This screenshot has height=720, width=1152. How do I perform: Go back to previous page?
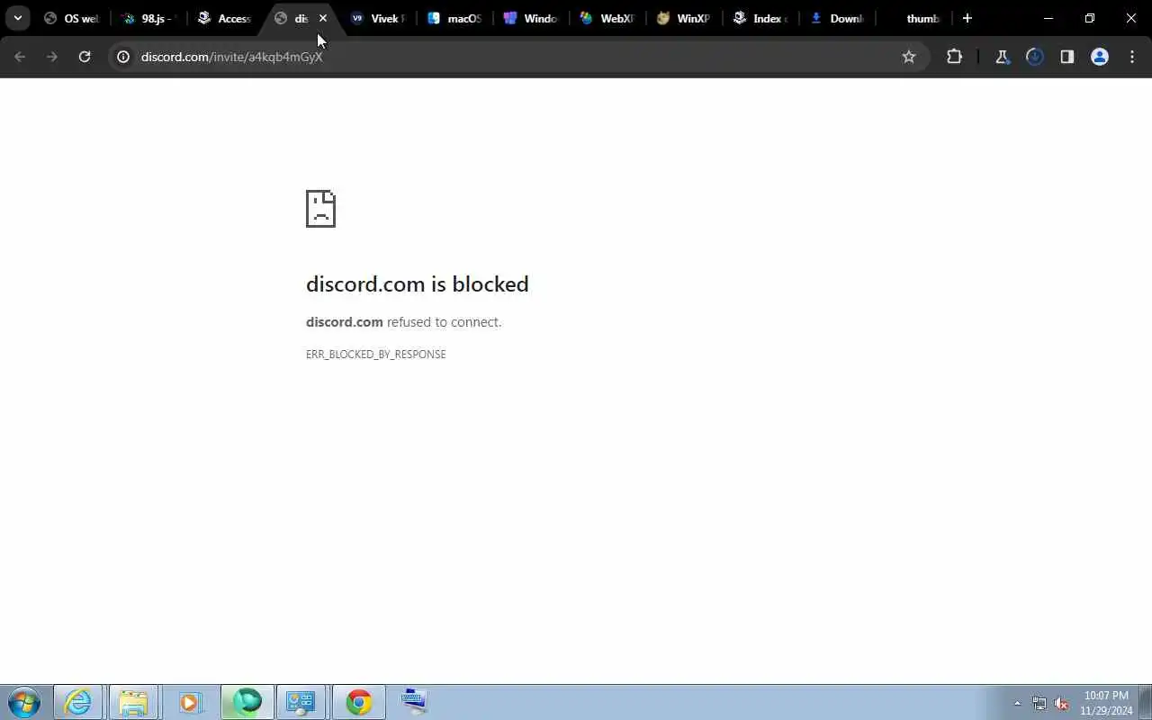click(20, 57)
